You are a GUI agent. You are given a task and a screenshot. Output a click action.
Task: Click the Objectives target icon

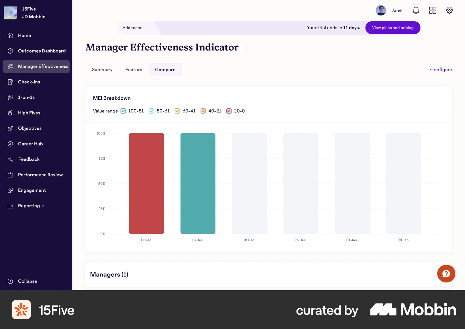point(10,128)
